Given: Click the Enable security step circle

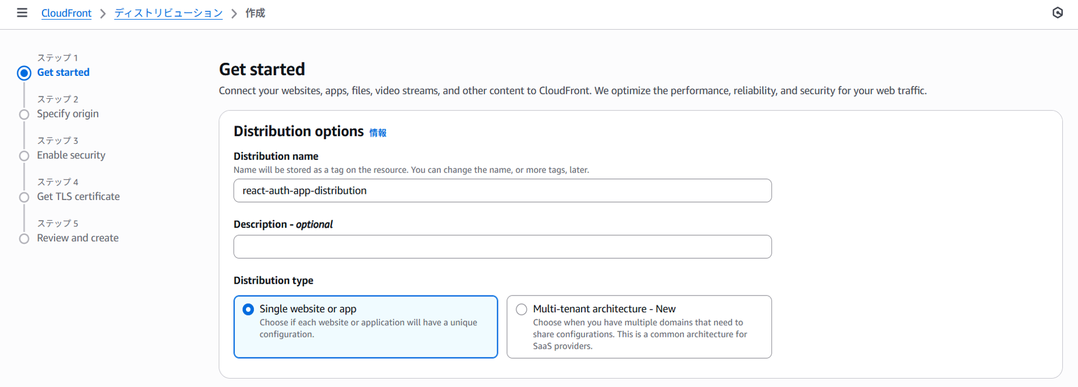Looking at the screenshot, I should pos(24,156).
